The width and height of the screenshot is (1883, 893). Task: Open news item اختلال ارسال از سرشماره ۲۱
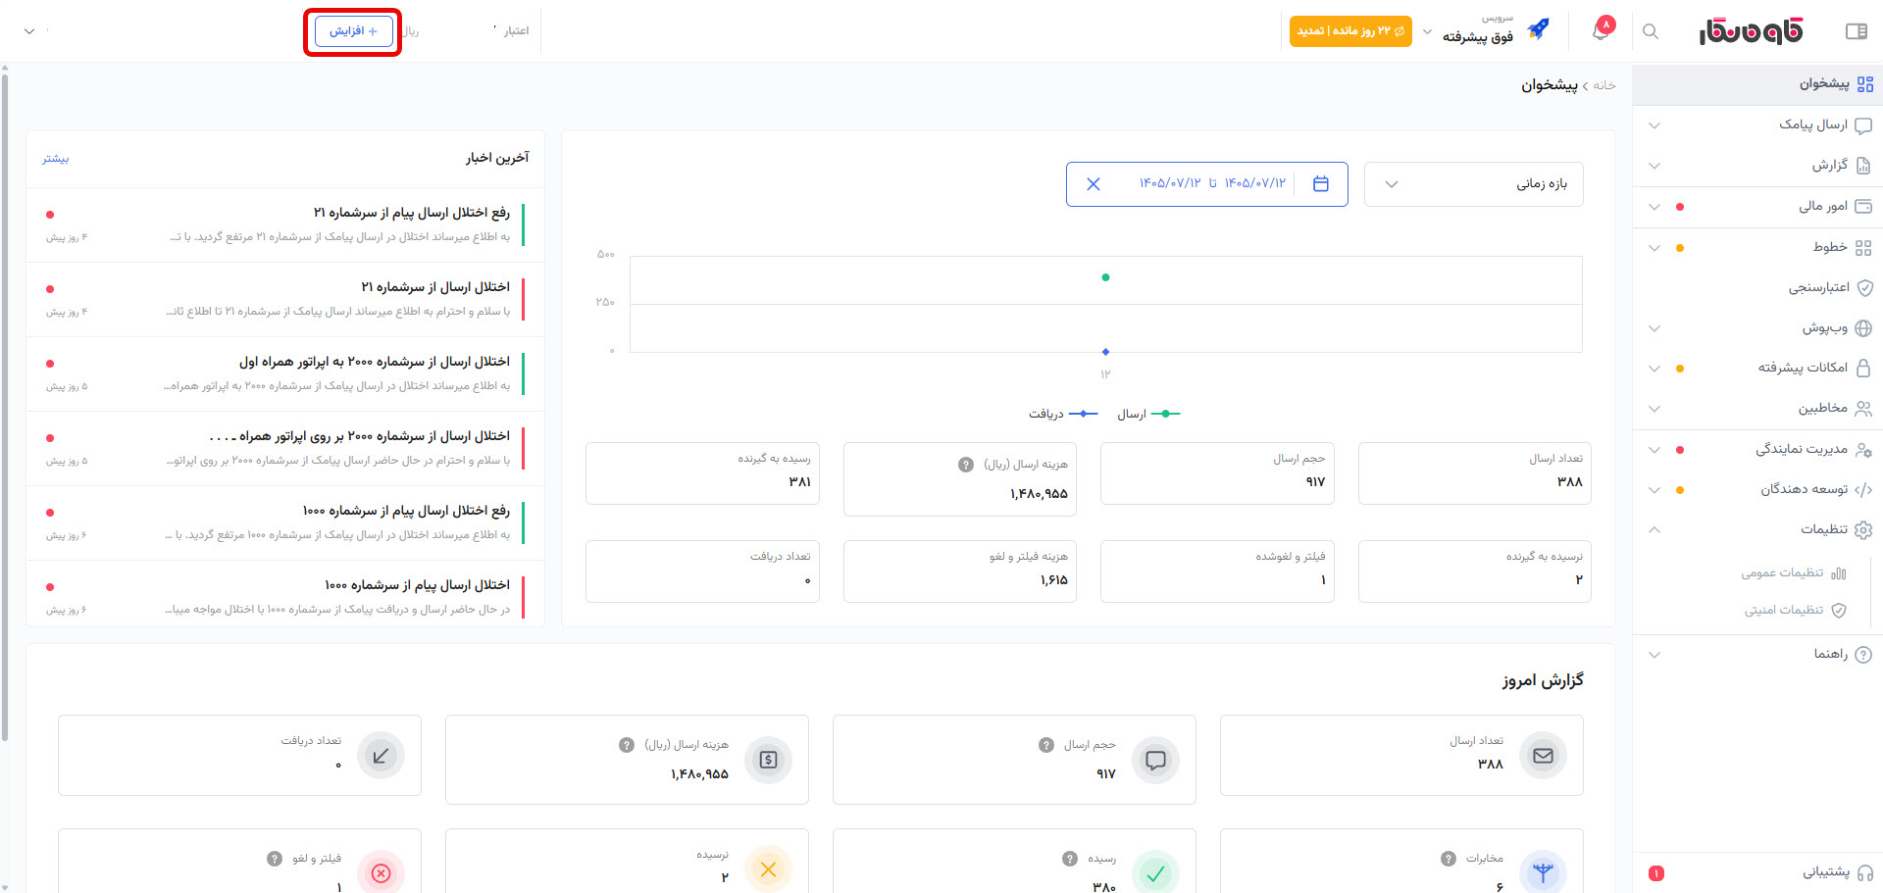285,299
